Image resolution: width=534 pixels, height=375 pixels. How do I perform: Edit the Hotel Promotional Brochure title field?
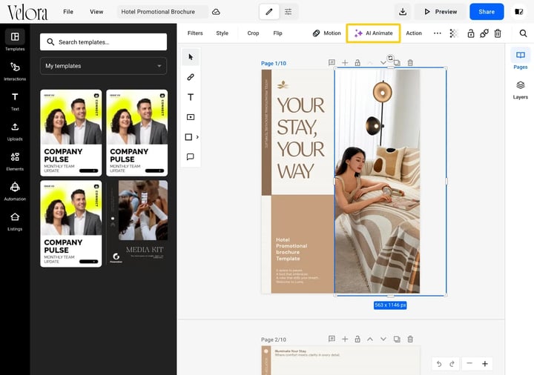[x=162, y=12]
